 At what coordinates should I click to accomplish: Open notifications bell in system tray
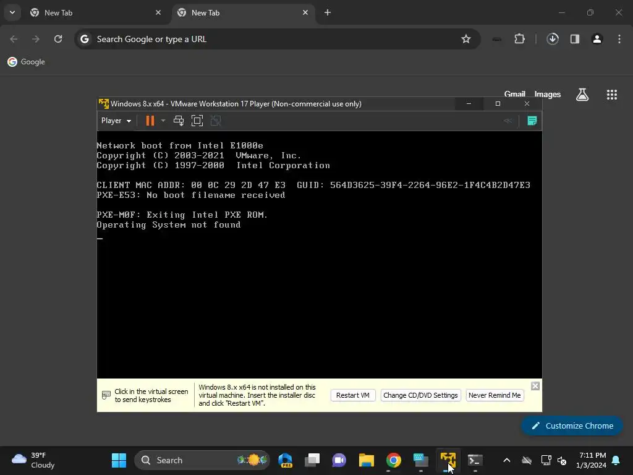616,460
